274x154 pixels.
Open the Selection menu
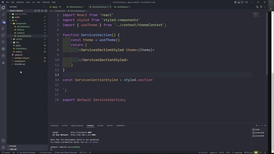pyautogui.click(x=20, y=2)
